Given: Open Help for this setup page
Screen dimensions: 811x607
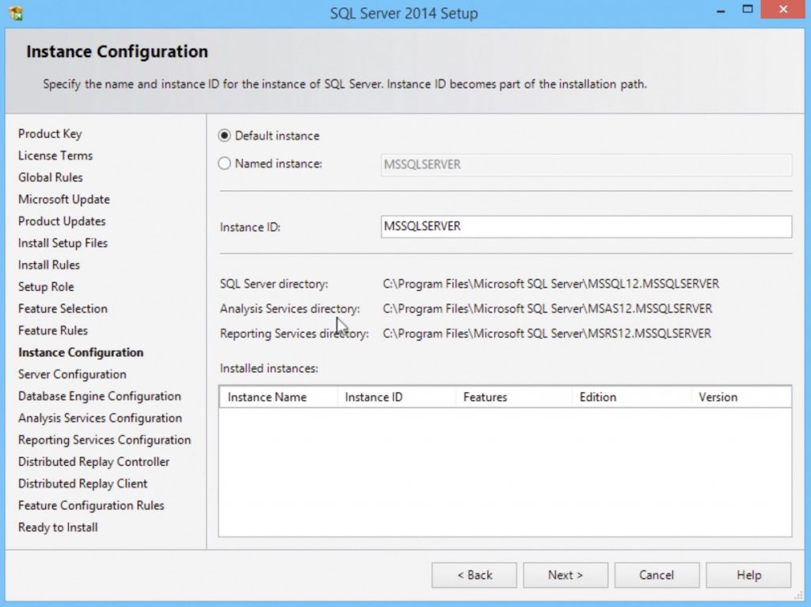Looking at the screenshot, I should coord(748,575).
